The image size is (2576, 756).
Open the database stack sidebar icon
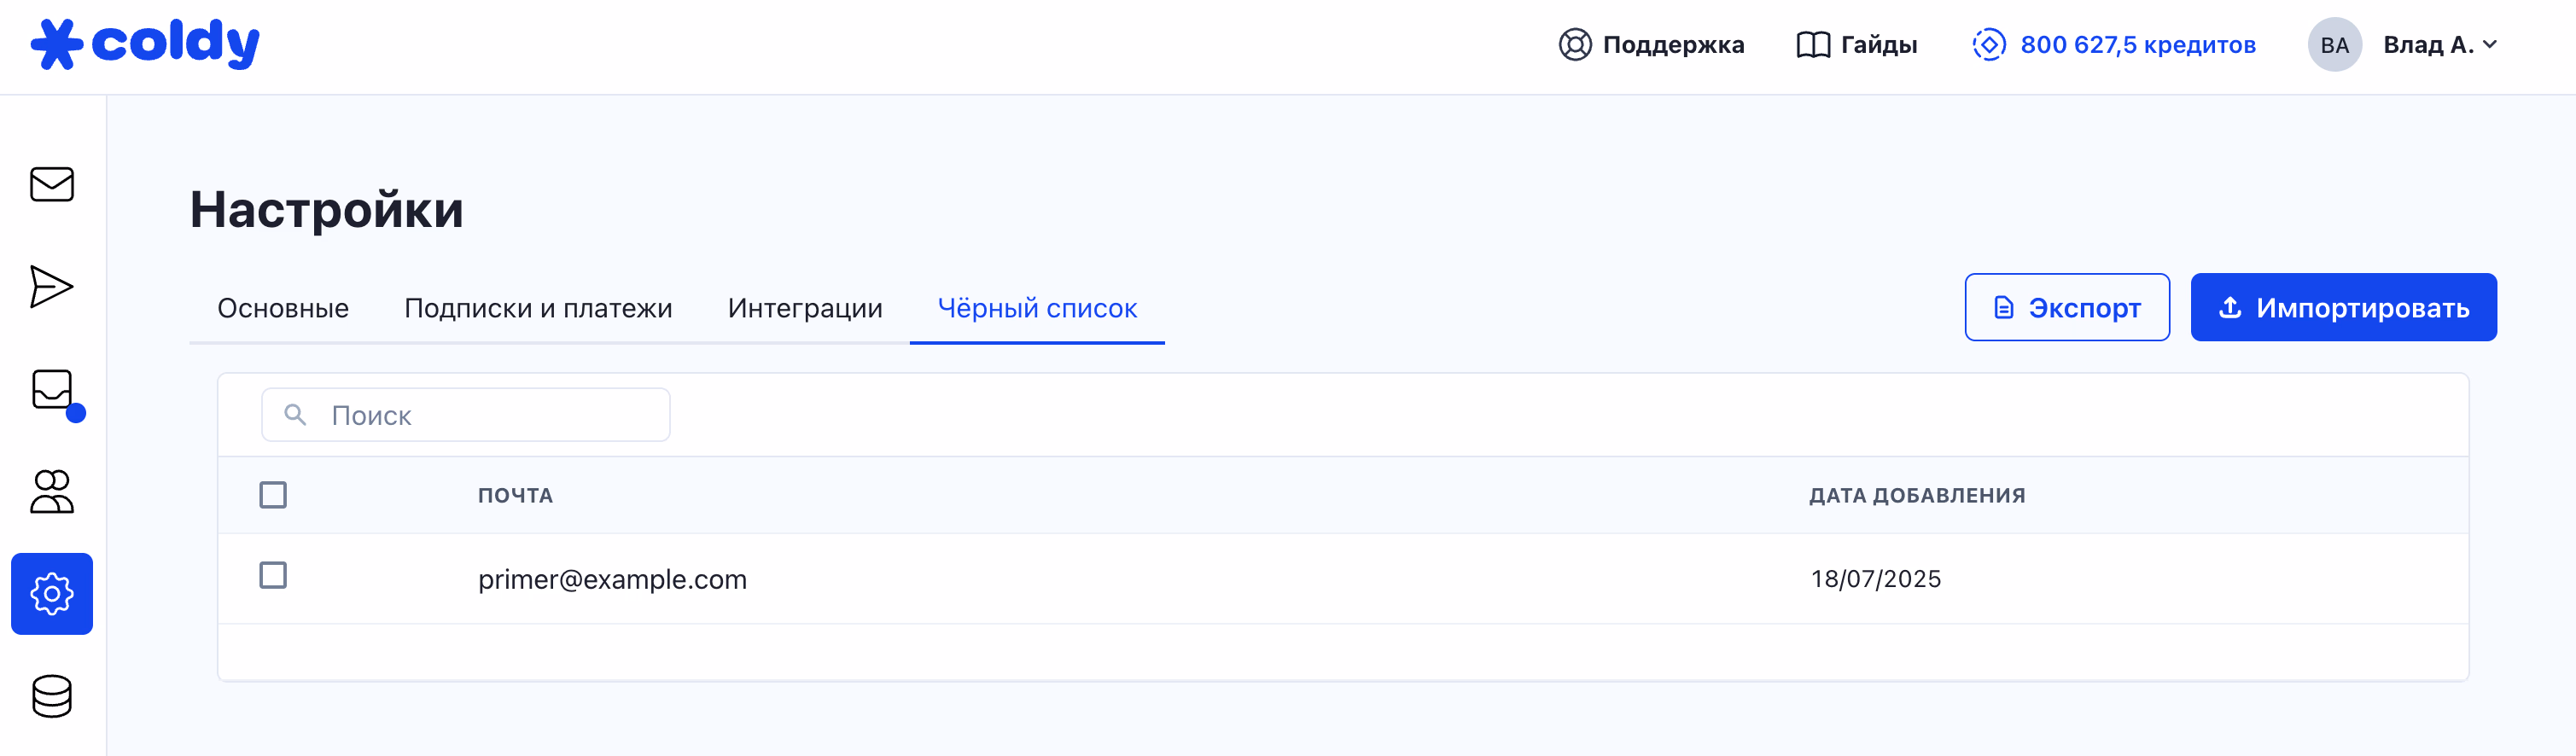coord(52,696)
